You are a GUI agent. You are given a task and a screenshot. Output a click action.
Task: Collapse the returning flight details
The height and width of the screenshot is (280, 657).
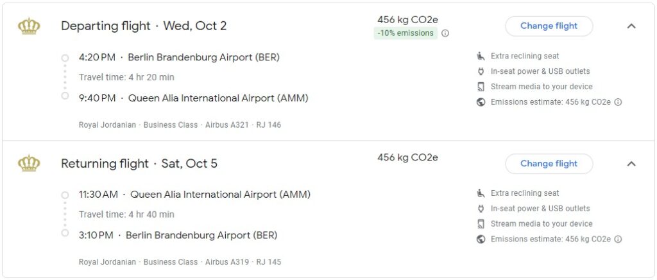click(x=631, y=164)
